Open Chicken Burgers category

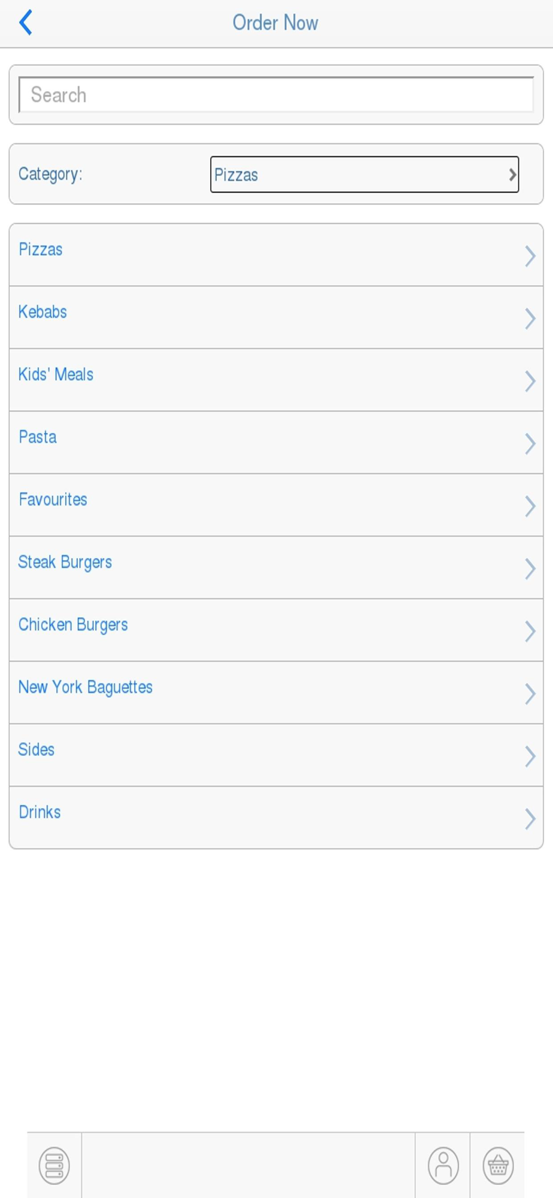click(276, 630)
